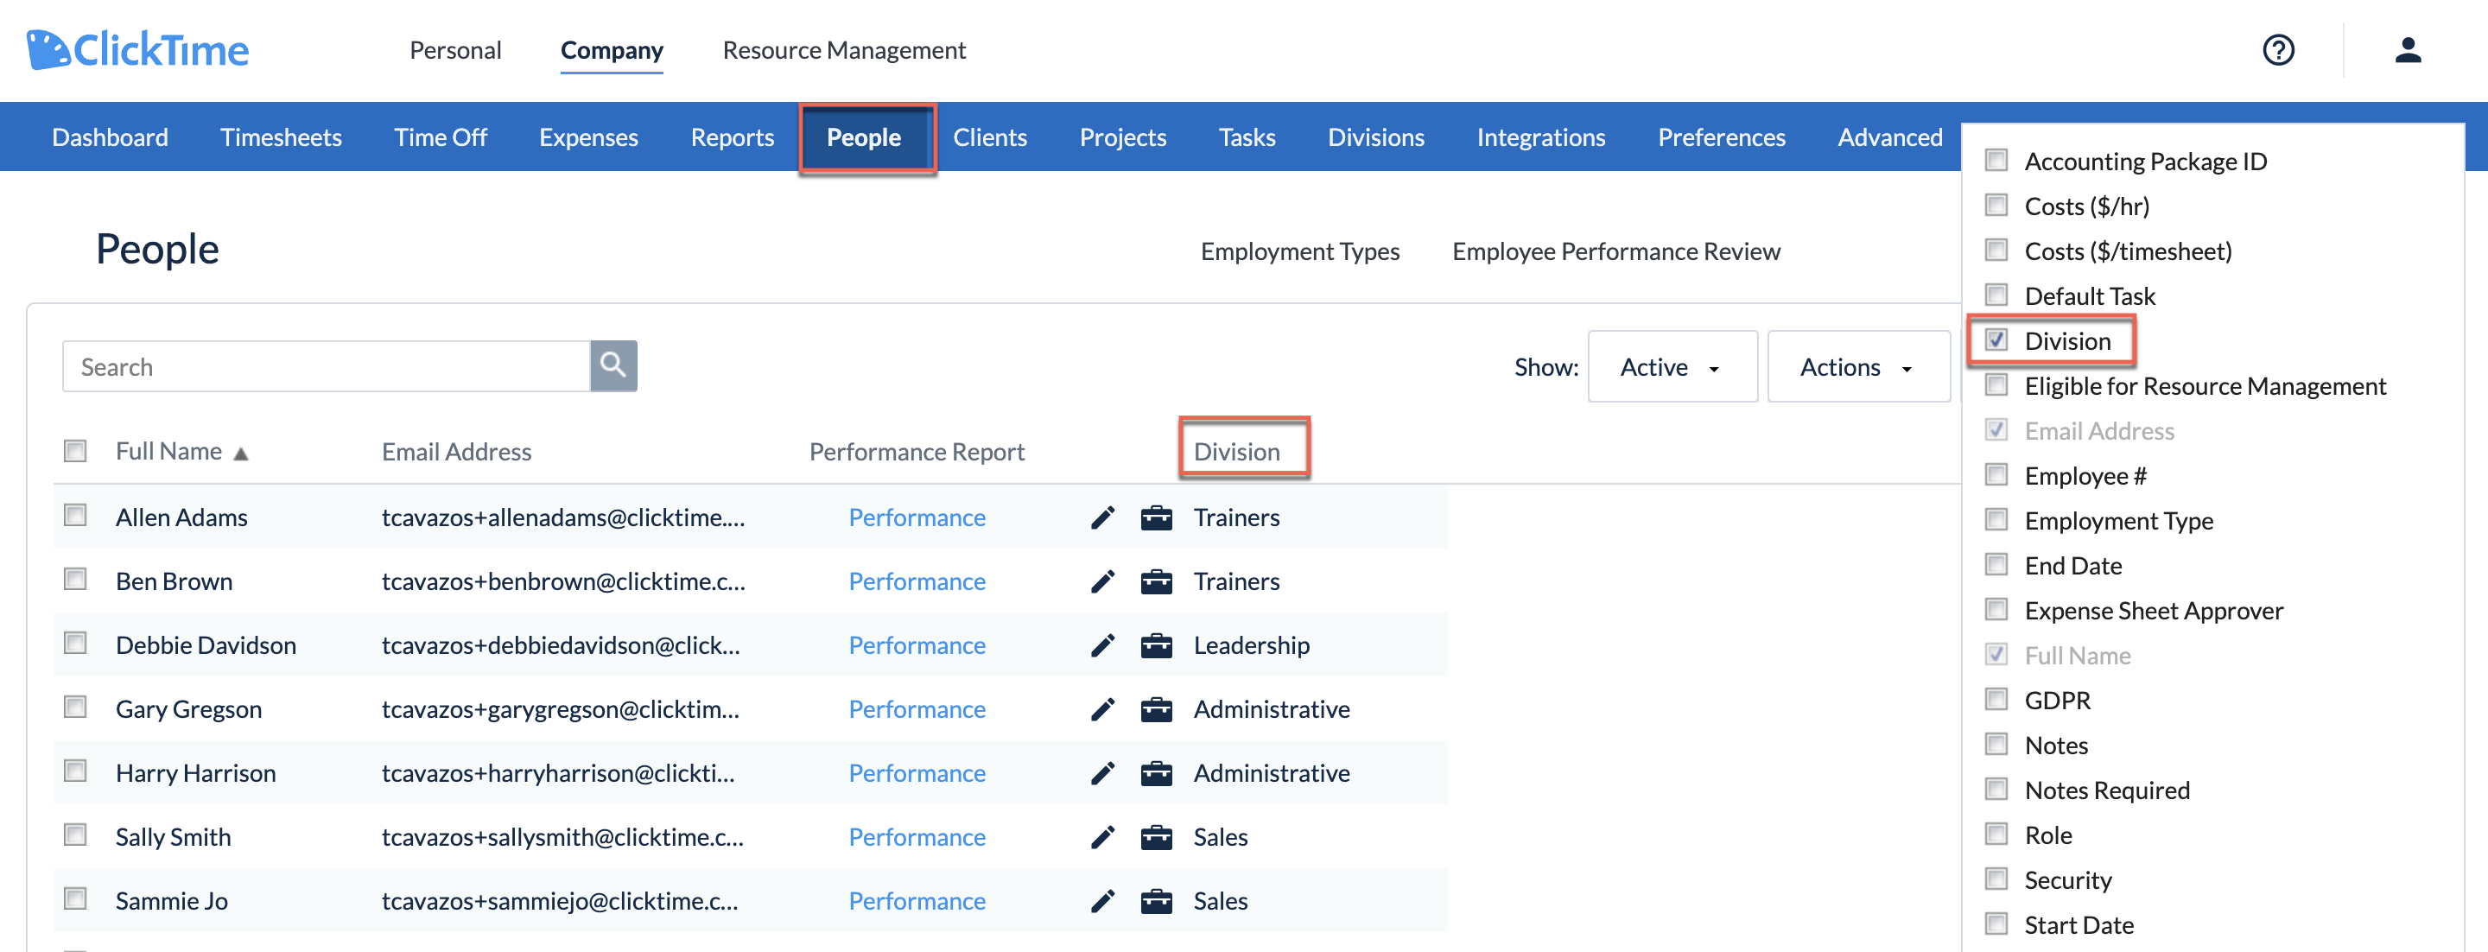Open Gary Gregson briefcase icon
The image size is (2488, 952).
click(x=1156, y=709)
